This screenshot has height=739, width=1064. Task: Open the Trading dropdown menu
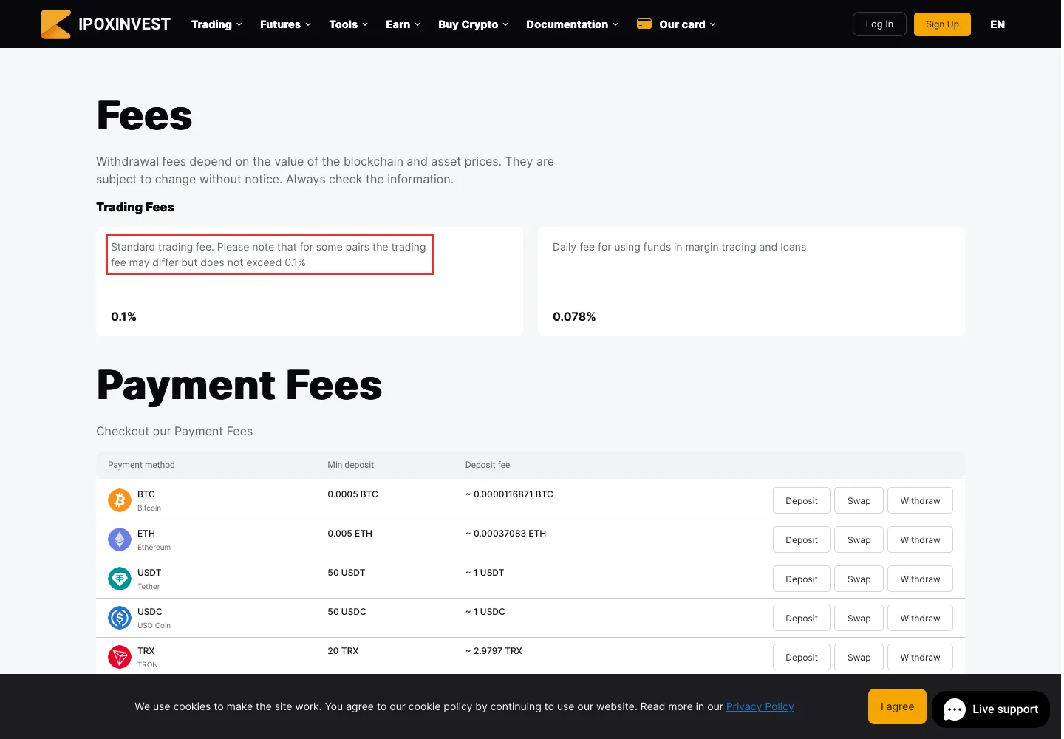pyautogui.click(x=216, y=24)
